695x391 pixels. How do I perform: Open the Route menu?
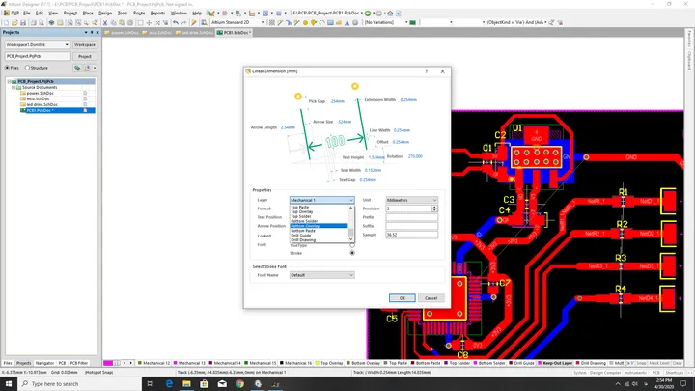(x=139, y=14)
